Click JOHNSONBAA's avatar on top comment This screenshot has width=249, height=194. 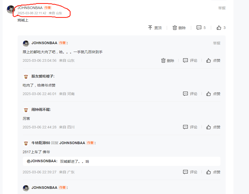(11, 9)
